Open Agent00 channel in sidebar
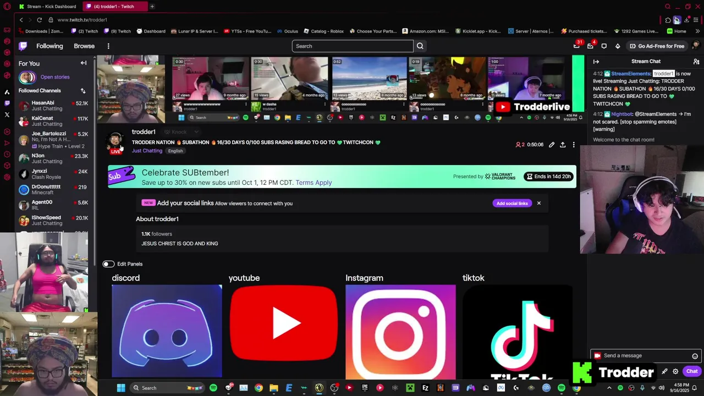The height and width of the screenshot is (396, 704). pos(53,205)
